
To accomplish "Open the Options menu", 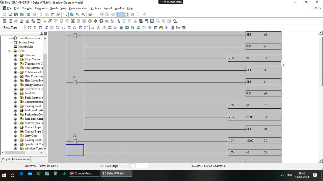I will (x=96, y=8).
